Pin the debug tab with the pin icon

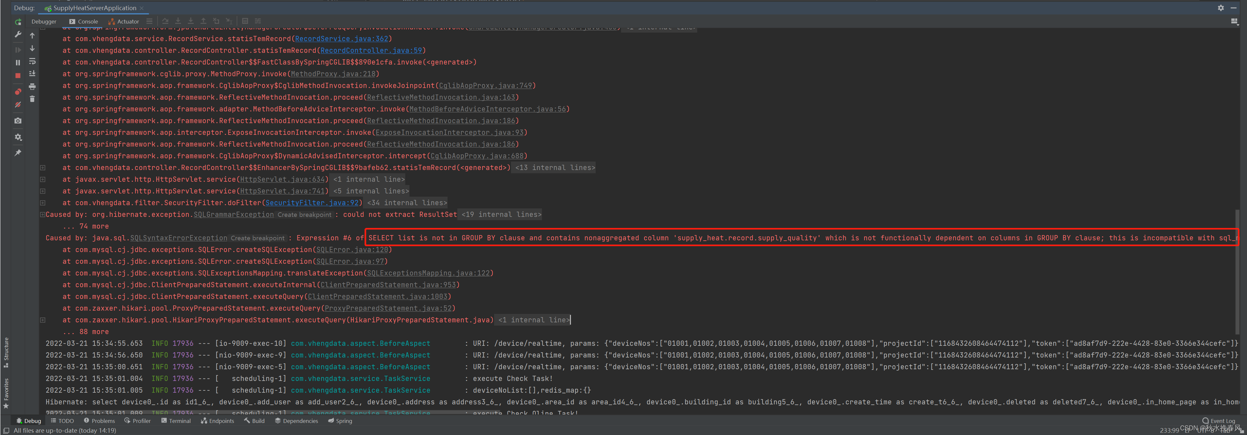pos(18,153)
